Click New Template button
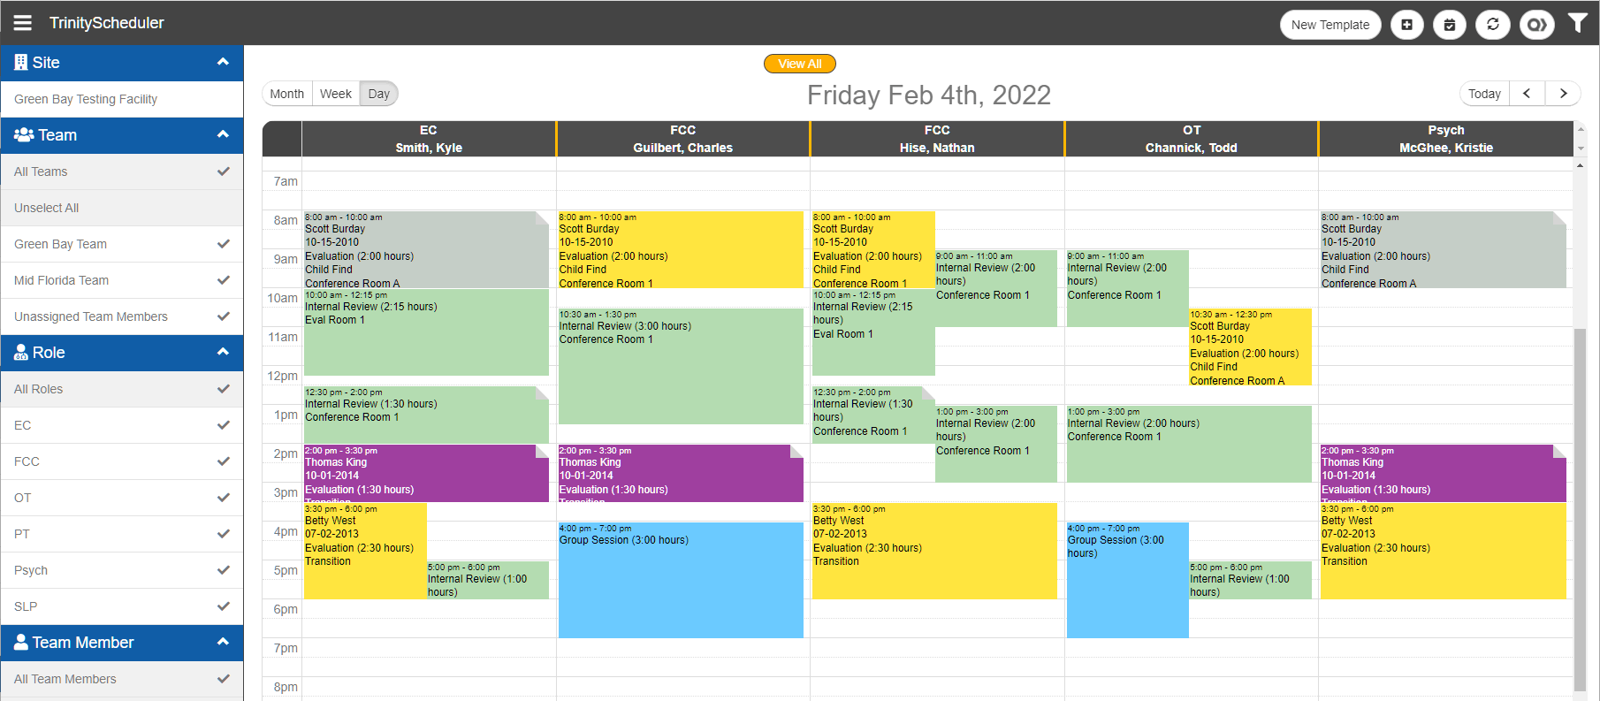 pyautogui.click(x=1330, y=25)
